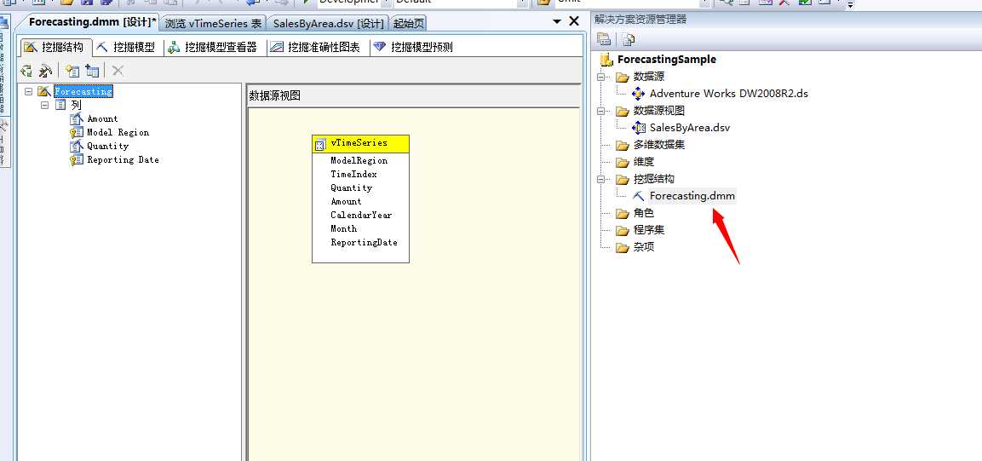
Task: Click the column icon beside Amount
Action: coord(77,118)
